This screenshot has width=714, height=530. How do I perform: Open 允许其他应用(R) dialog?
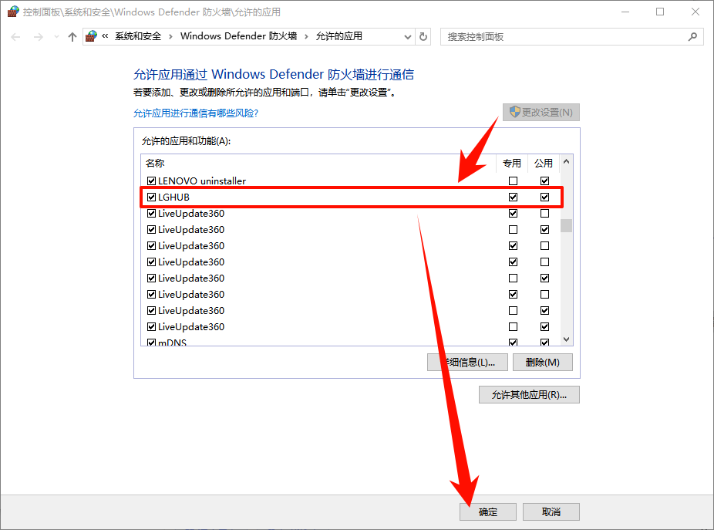[529, 394]
